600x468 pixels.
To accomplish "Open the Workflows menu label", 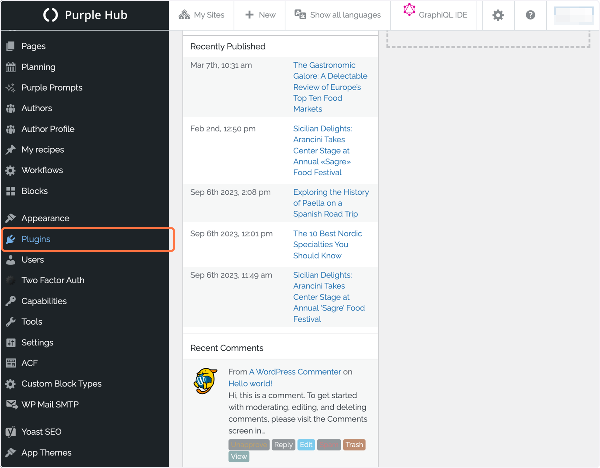I will tap(42, 170).
